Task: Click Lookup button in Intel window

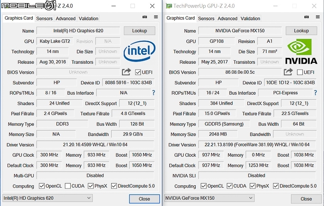Action: tap(139, 31)
